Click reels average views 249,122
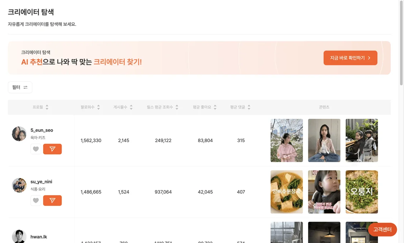Screen dimensions: 404x243 click(163, 141)
